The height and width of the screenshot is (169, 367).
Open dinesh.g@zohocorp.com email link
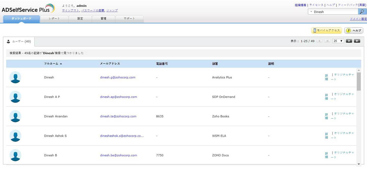117,77
